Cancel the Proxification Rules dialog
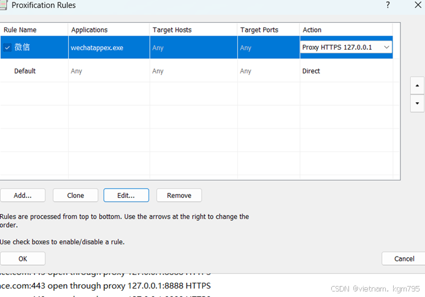425x297 pixels. [404, 258]
